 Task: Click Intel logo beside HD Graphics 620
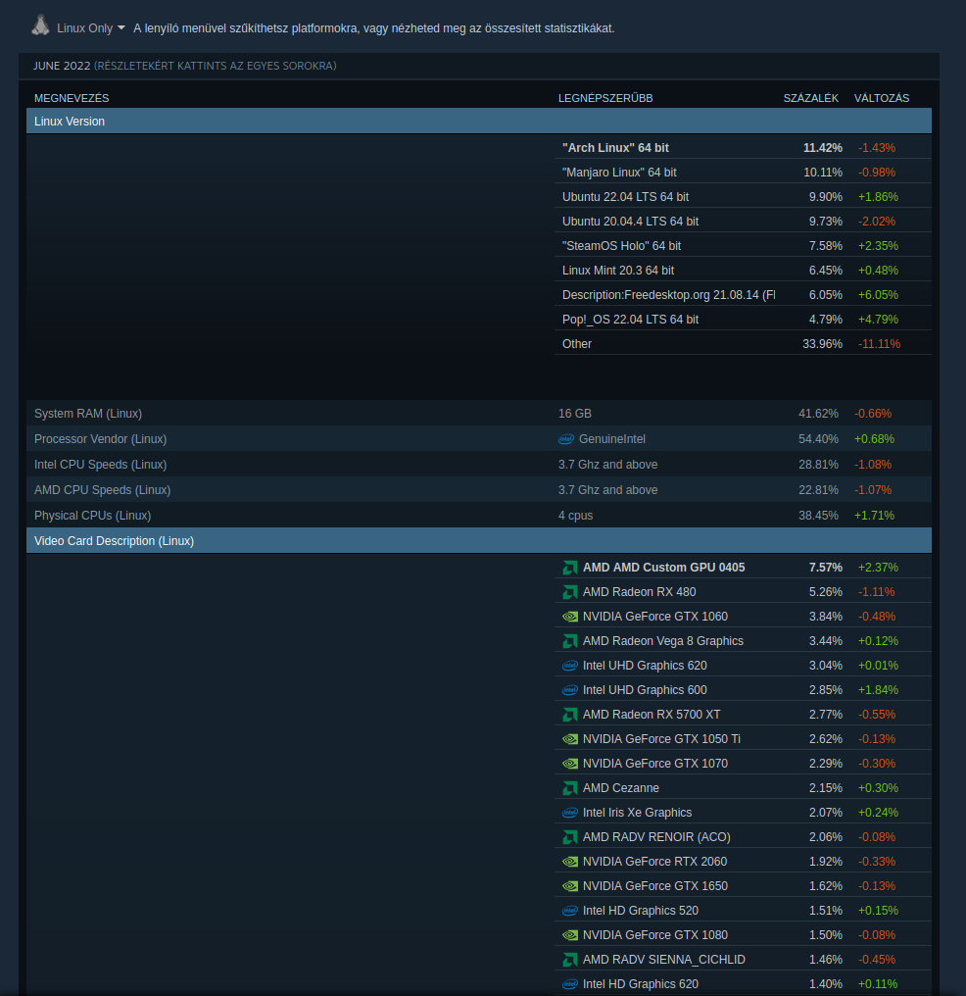570,984
